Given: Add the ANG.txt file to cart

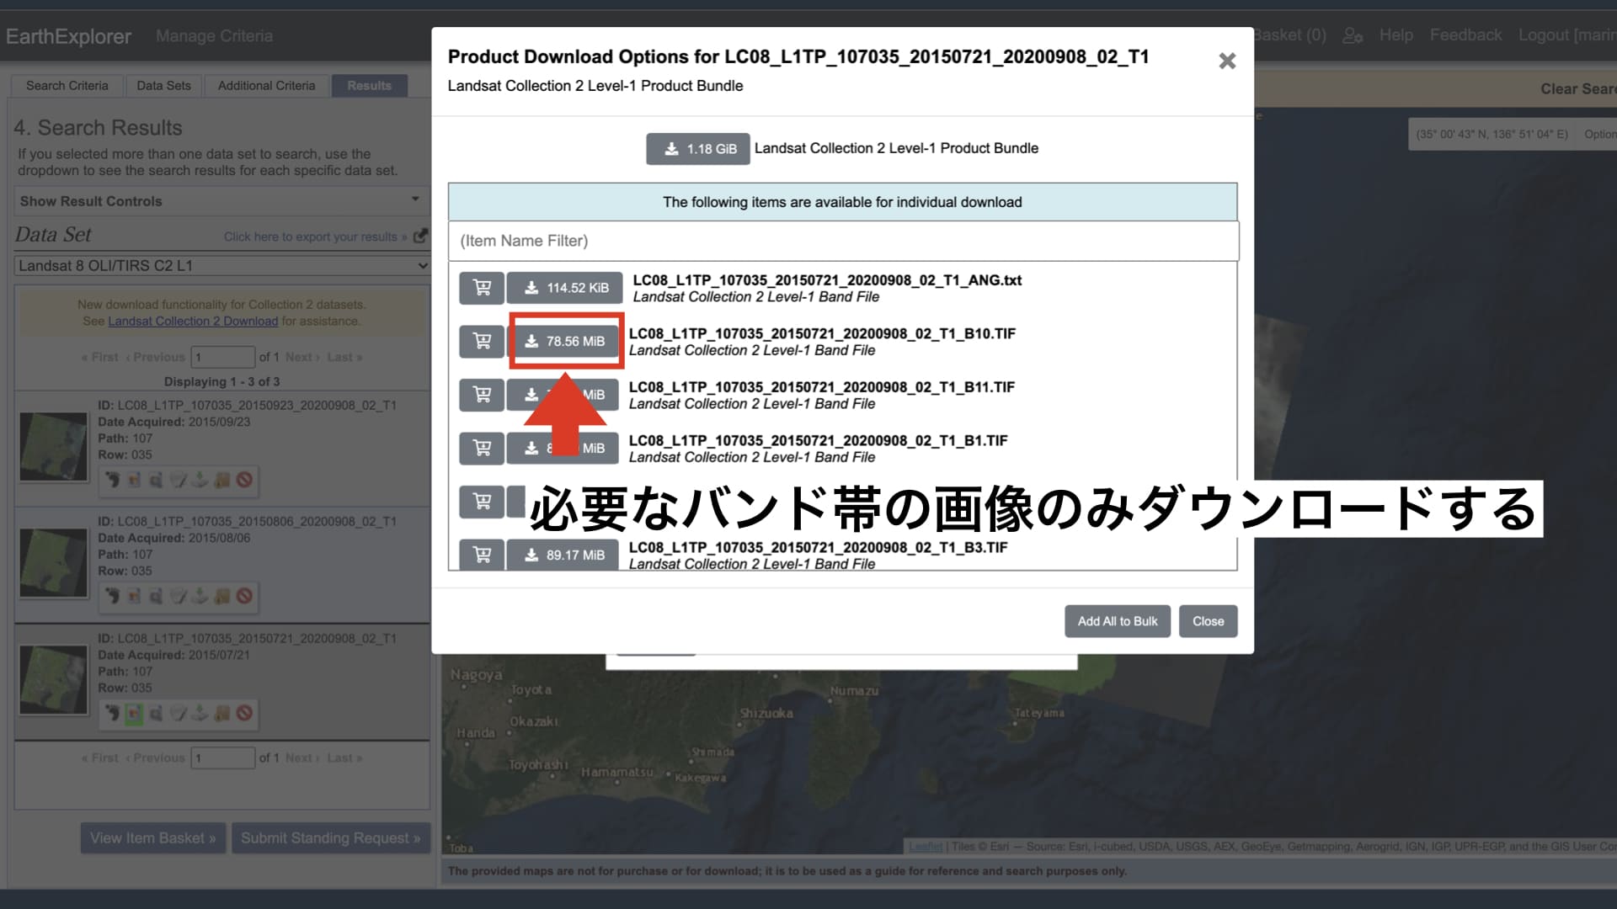Looking at the screenshot, I should click(482, 288).
